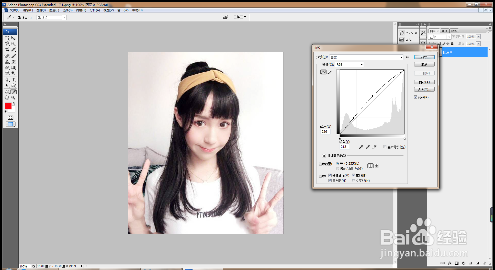Select the Zoom tool
The image size is (495, 270).
[x=14, y=98]
